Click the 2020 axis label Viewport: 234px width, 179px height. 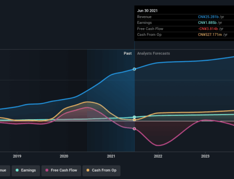tap(64, 156)
